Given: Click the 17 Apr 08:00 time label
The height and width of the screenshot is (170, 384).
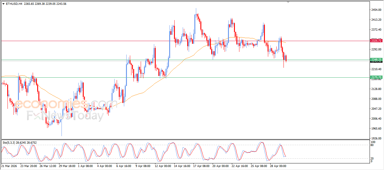Looking at the screenshot, I should pyautogui.click(x=201, y=166).
